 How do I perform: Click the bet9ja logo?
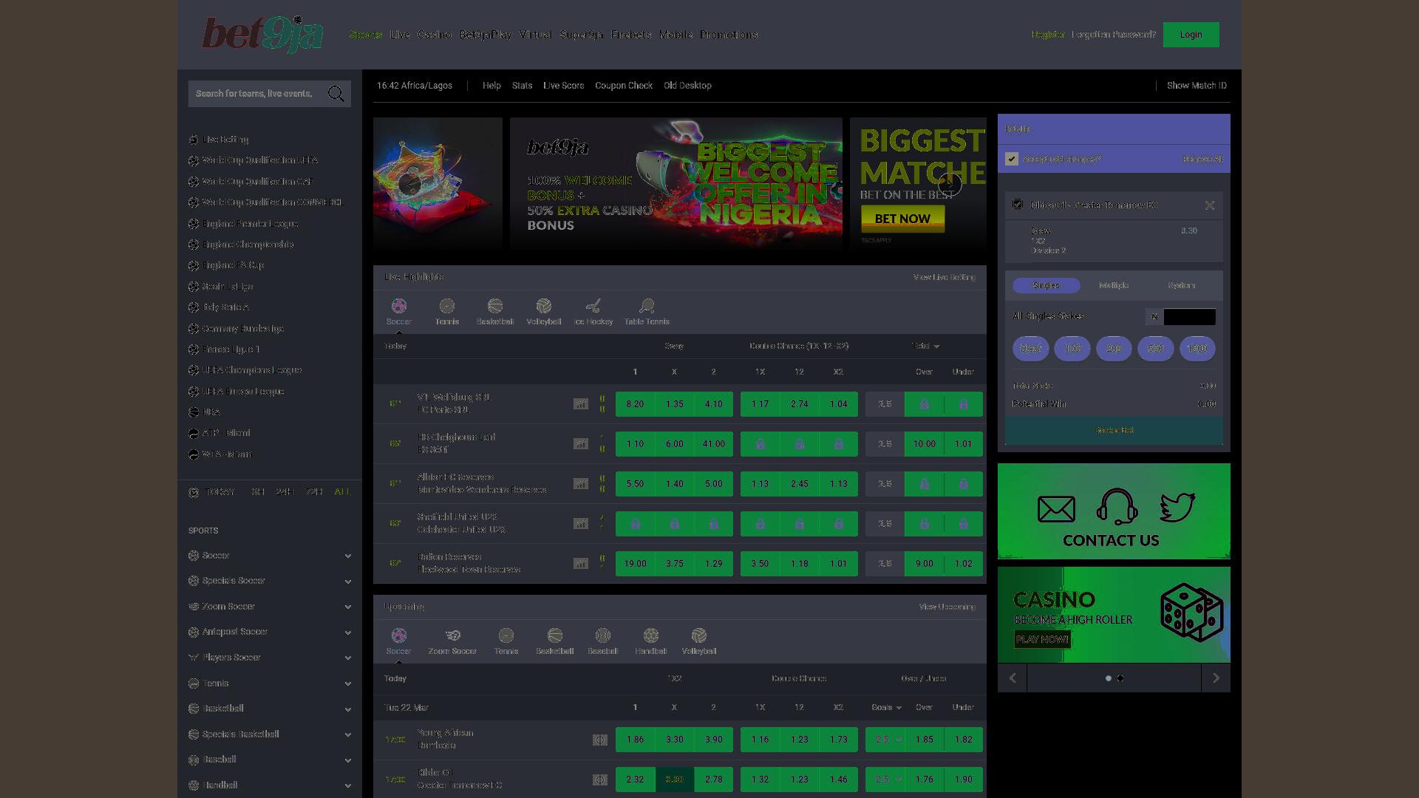(x=262, y=34)
